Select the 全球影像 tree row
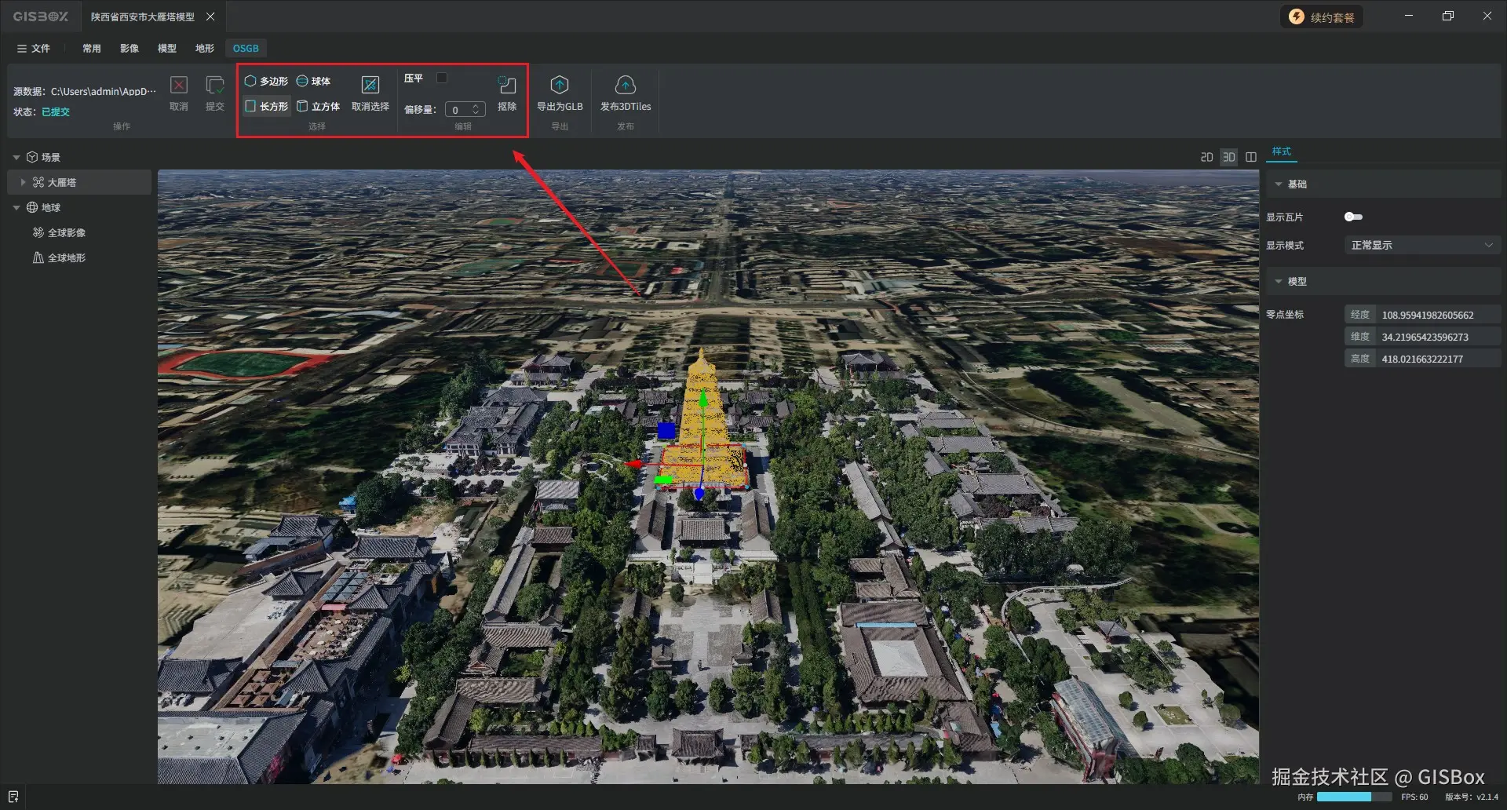This screenshot has width=1507, height=810. pos(78,232)
